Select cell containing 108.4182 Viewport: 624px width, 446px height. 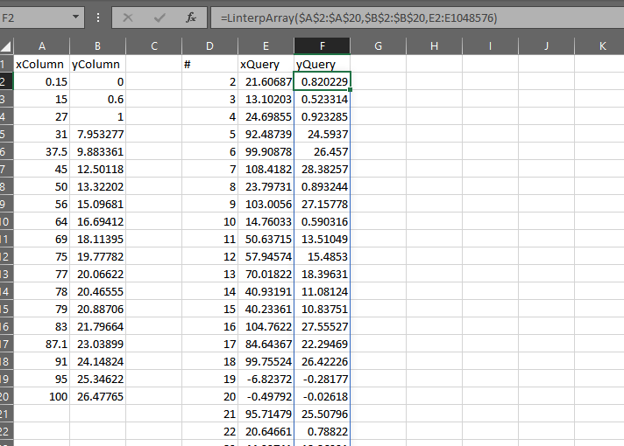point(266,169)
